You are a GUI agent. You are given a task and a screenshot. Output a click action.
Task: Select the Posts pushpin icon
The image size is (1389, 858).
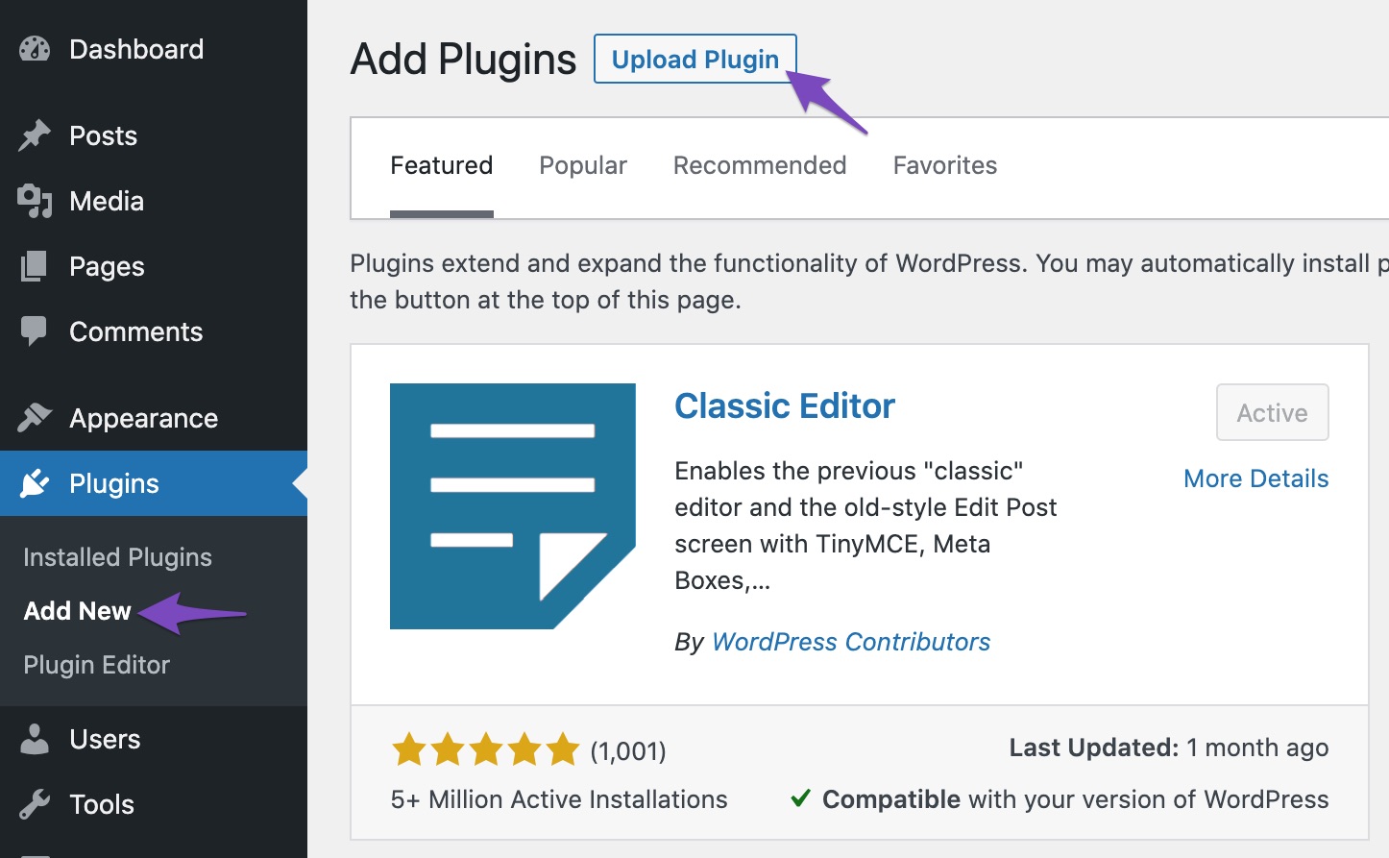[x=34, y=135]
